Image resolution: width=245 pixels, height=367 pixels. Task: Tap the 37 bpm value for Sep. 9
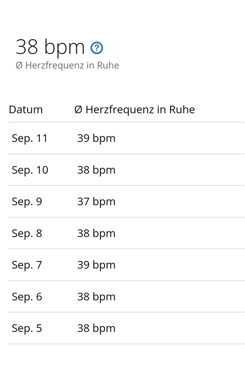click(96, 202)
